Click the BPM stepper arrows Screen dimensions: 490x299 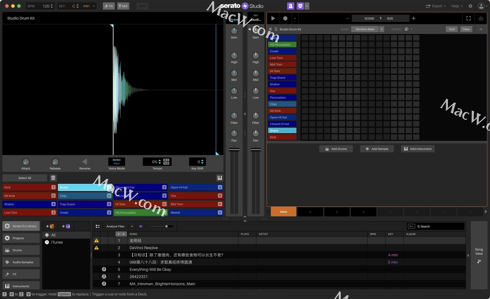tap(52, 6)
